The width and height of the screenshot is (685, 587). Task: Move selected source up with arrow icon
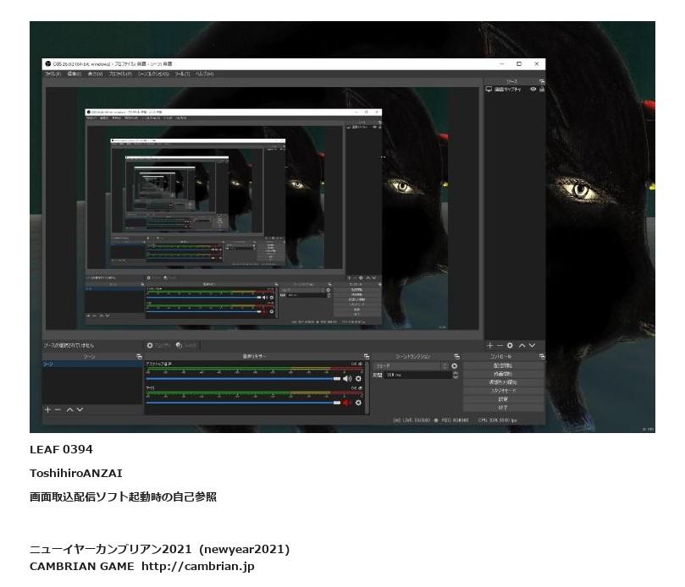(x=522, y=345)
